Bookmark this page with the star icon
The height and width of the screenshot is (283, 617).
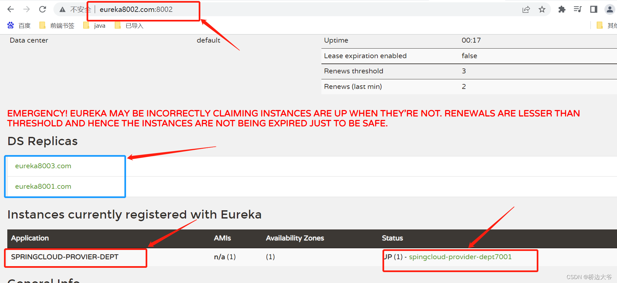(542, 9)
